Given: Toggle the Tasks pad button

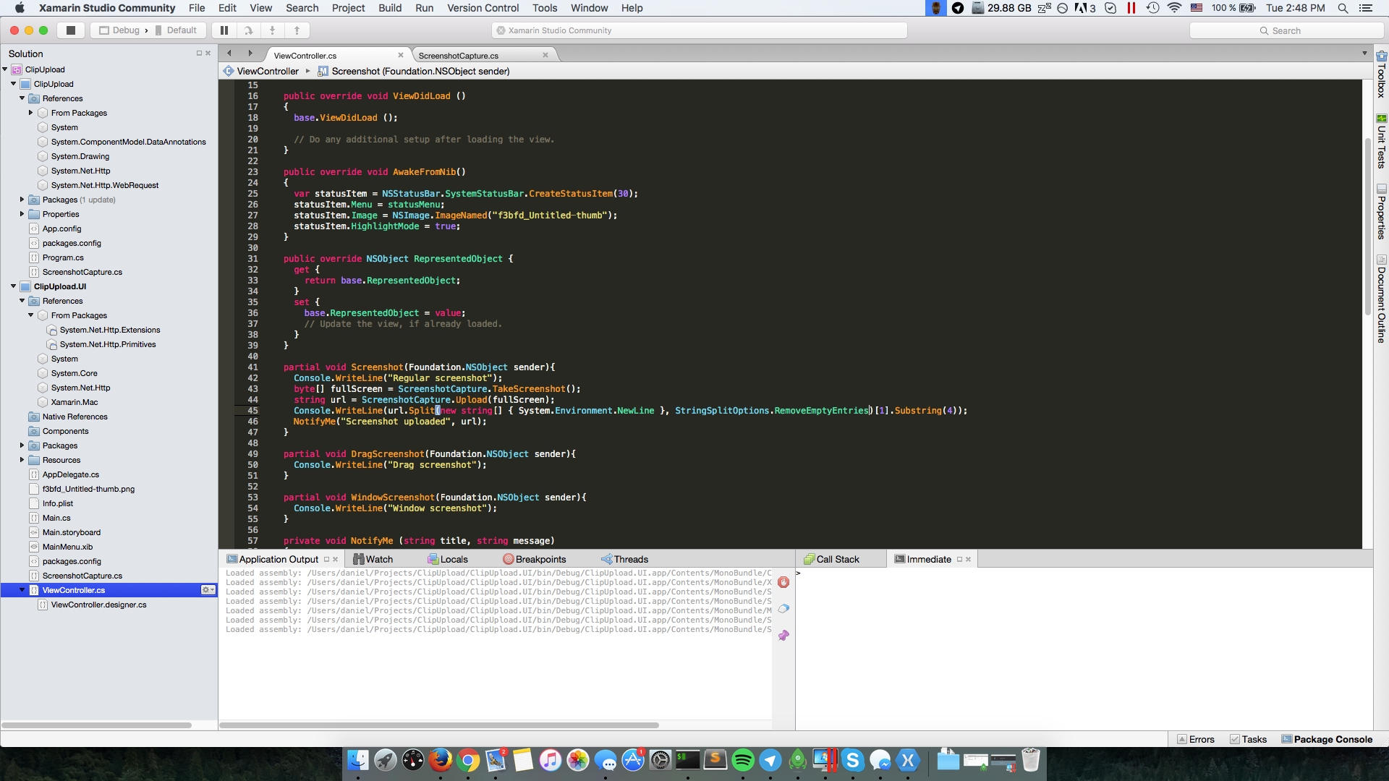Looking at the screenshot, I should [x=1249, y=739].
